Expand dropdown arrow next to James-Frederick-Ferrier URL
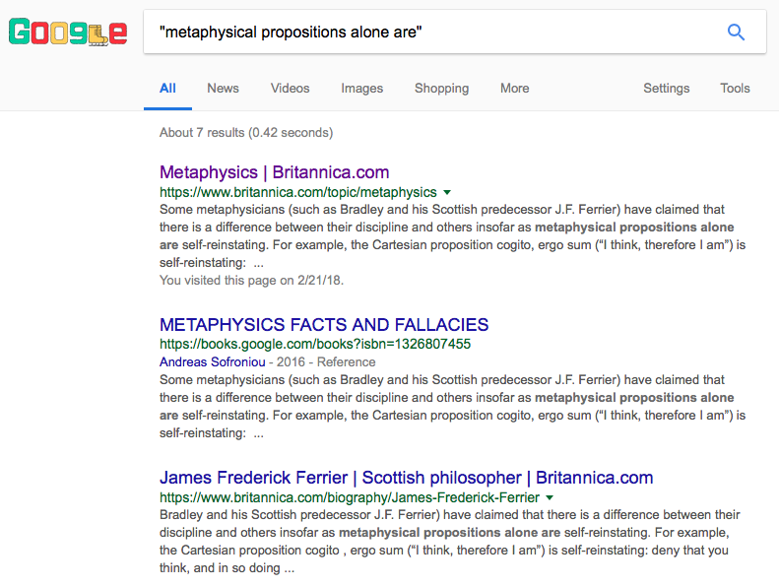Viewport: 779px width, 587px height. click(x=550, y=497)
